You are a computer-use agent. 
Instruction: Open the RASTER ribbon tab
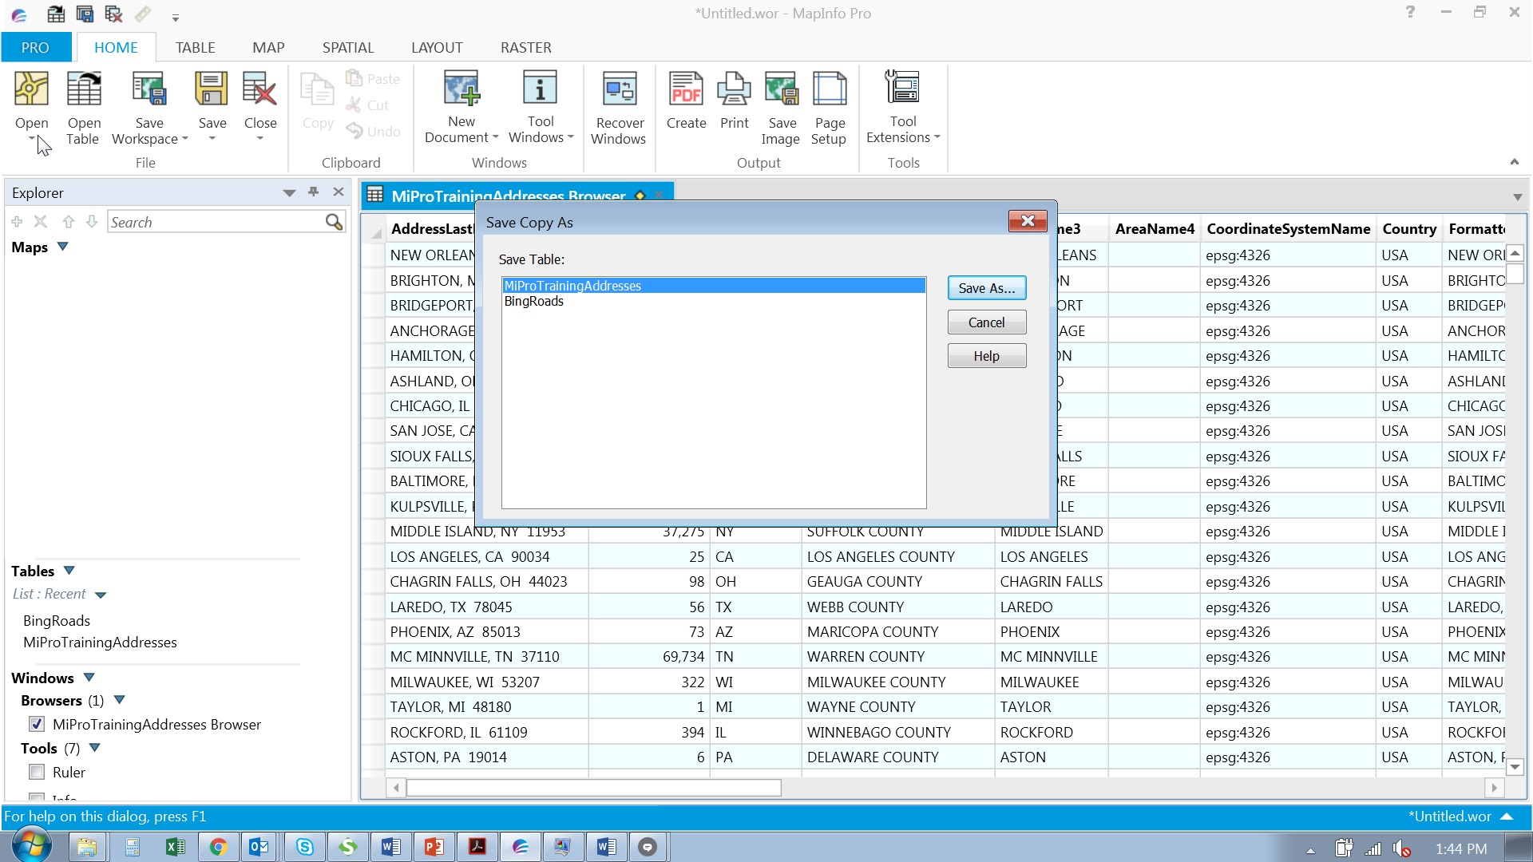(x=525, y=48)
